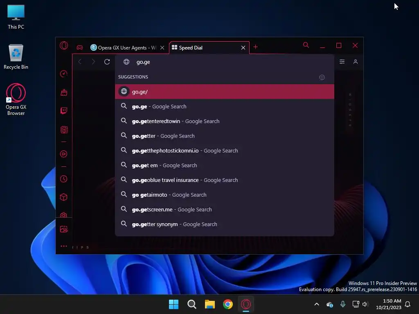Close the Speed Dial tab
The height and width of the screenshot is (314, 419).
[x=243, y=48]
